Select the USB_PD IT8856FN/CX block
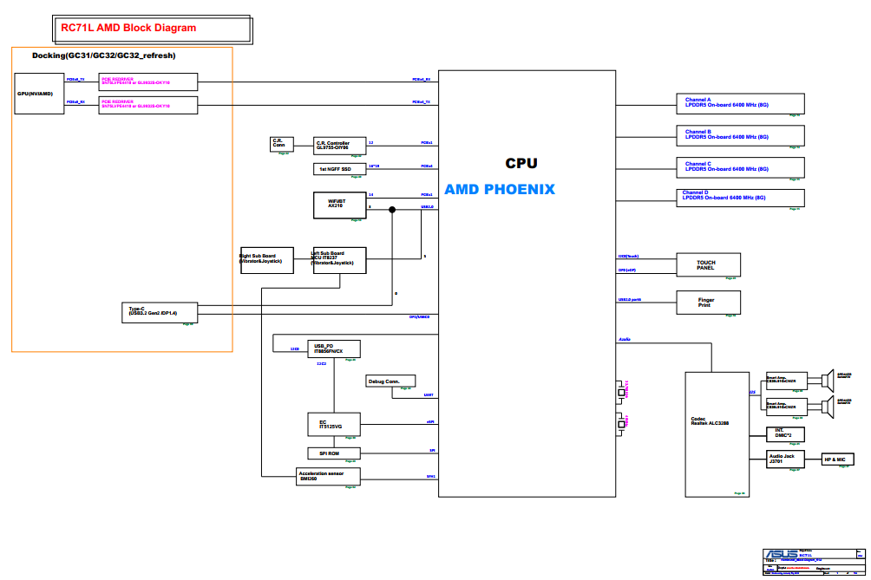This screenshot has height=580, width=871. (332, 348)
